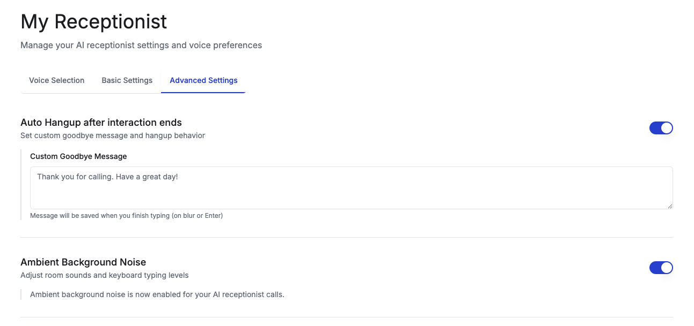The image size is (694, 326).
Task: Select the Advanced Settings tab
Action: pos(203,80)
